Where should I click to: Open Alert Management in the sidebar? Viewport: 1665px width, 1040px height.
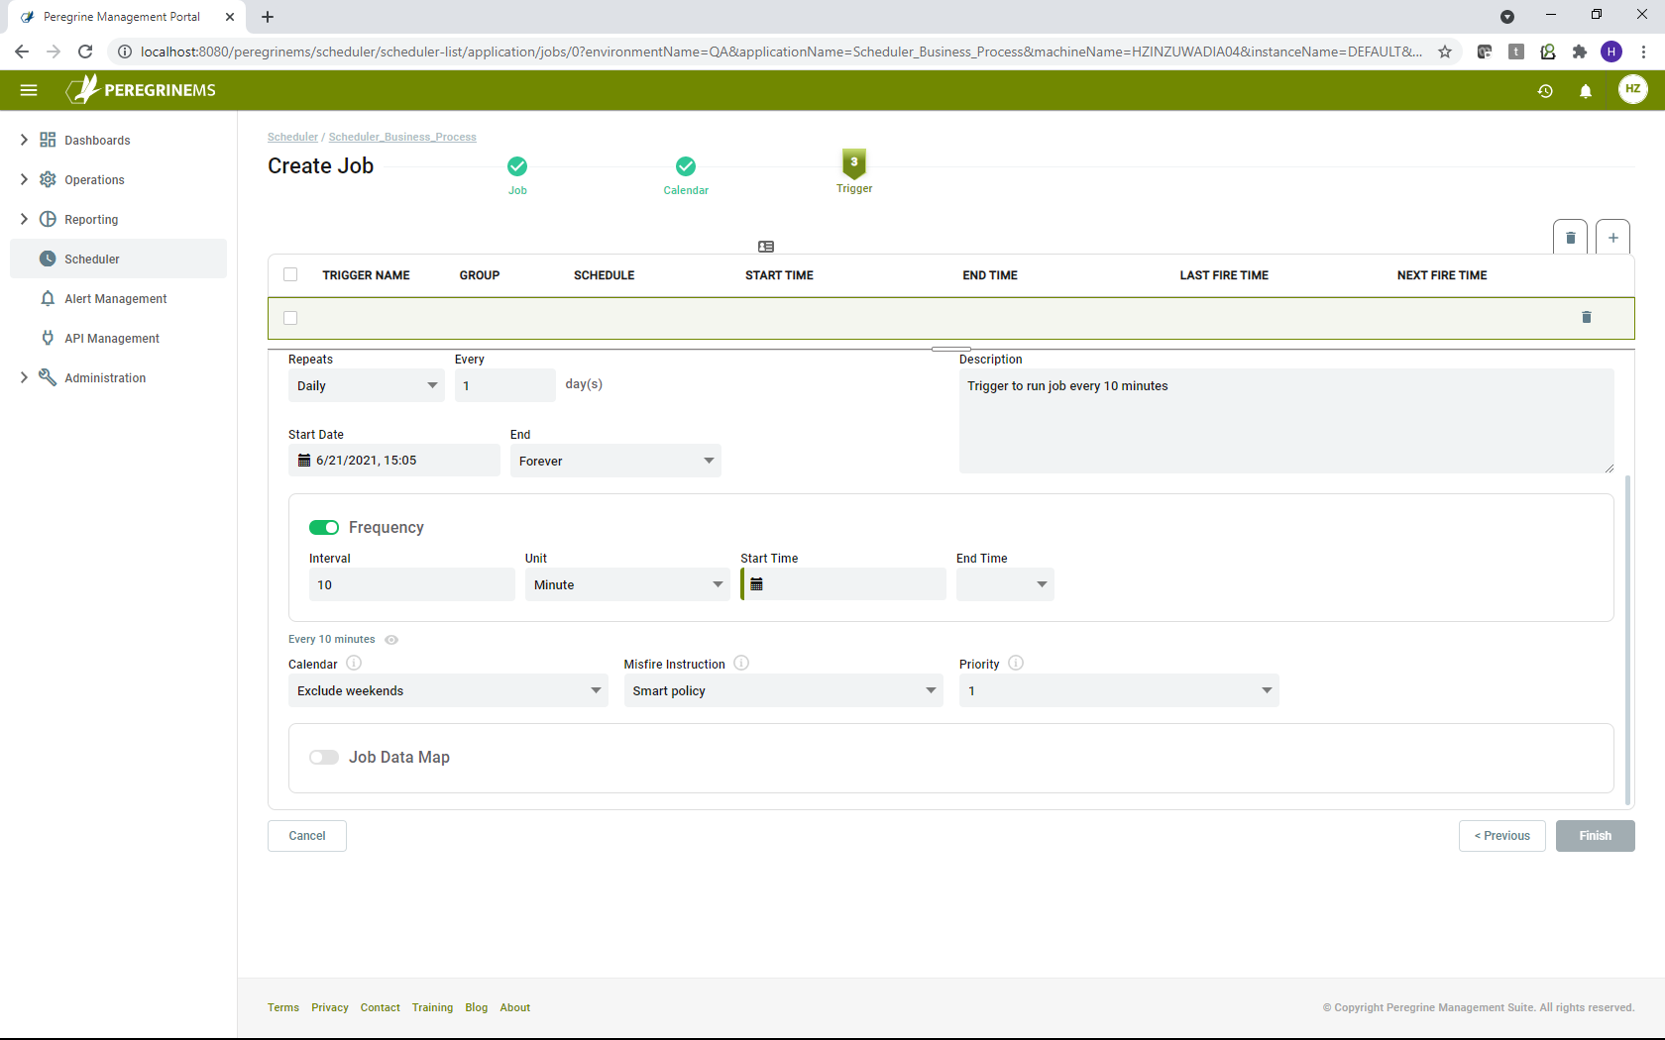(x=118, y=298)
